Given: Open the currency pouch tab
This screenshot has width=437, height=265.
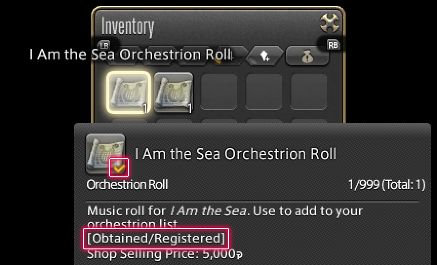Looking at the screenshot, I should click(307, 57).
